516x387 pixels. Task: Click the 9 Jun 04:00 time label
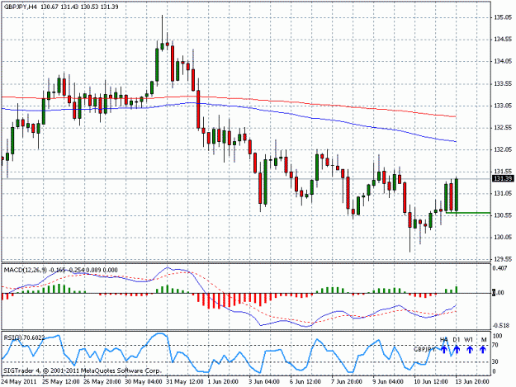(x=388, y=382)
